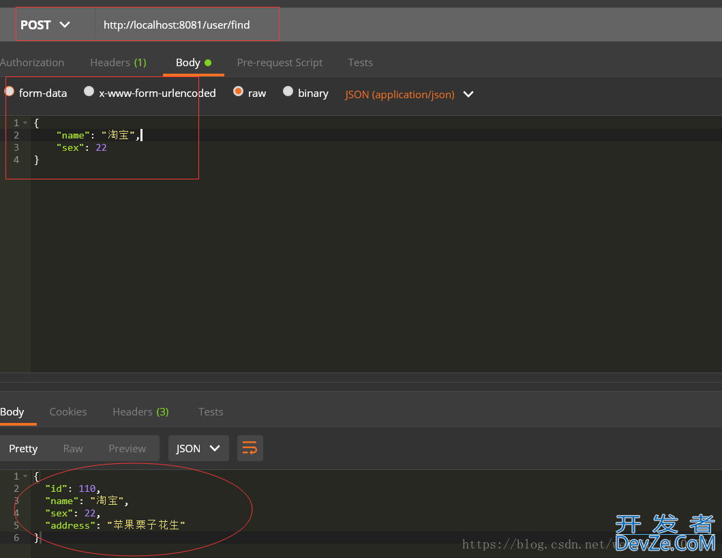Open the response Headers (3) tab
This screenshot has height=558, width=722.
[x=140, y=412]
